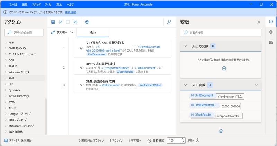Add a new input/output variable plus icon
The image size is (277, 146).
(x=224, y=68)
